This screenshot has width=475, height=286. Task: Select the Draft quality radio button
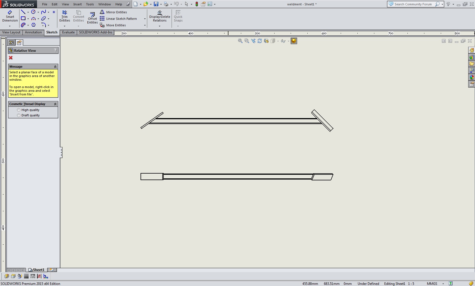(19, 115)
